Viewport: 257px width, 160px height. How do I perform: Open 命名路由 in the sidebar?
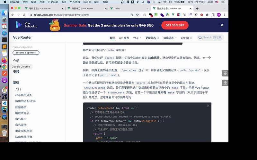tap(21, 119)
